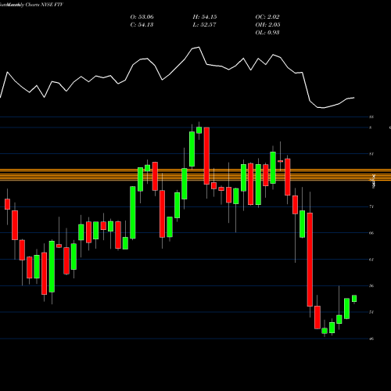This screenshot has height=391, width=391.
Task: Click the last green candlestick on the chart
Action: [x=354, y=299]
